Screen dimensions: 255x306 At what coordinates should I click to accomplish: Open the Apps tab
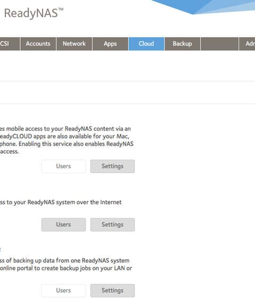tap(110, 44)
